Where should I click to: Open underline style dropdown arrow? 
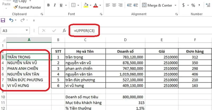[x=66, y=5]
